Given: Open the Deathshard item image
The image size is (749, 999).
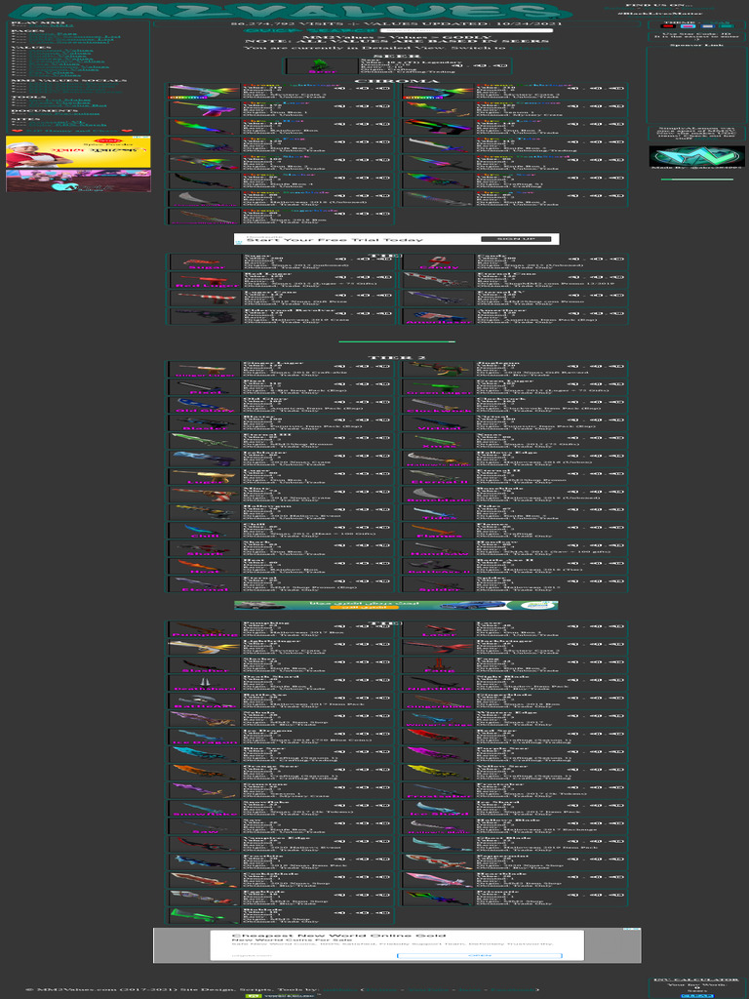Looking at the screenshot, I should click(205, 684).
